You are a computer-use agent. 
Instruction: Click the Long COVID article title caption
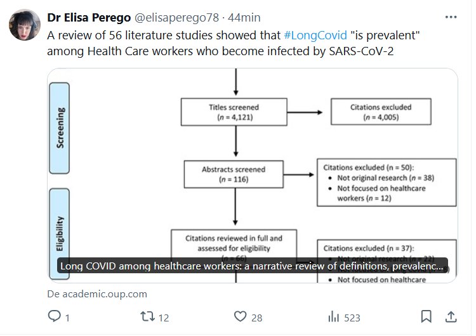(253, 266)
